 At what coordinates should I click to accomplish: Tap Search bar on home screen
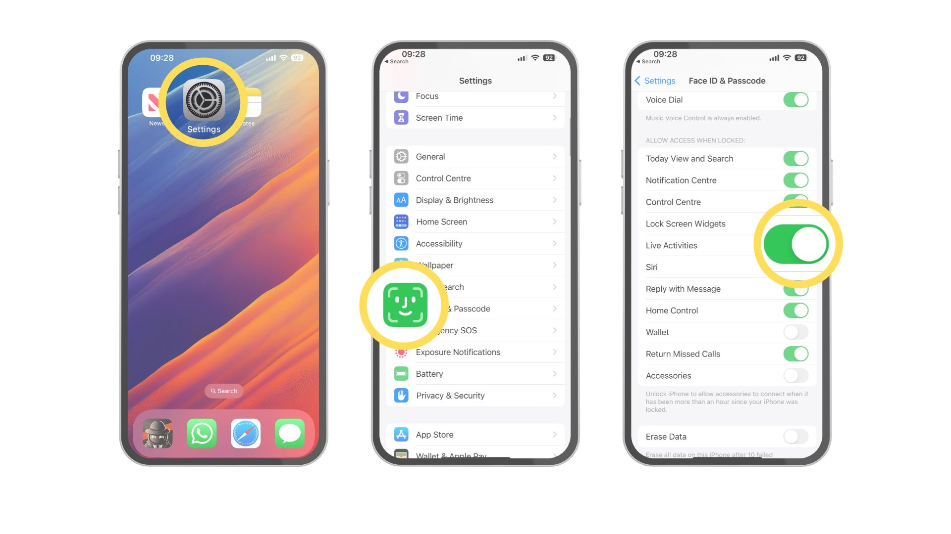coord(225,391)
